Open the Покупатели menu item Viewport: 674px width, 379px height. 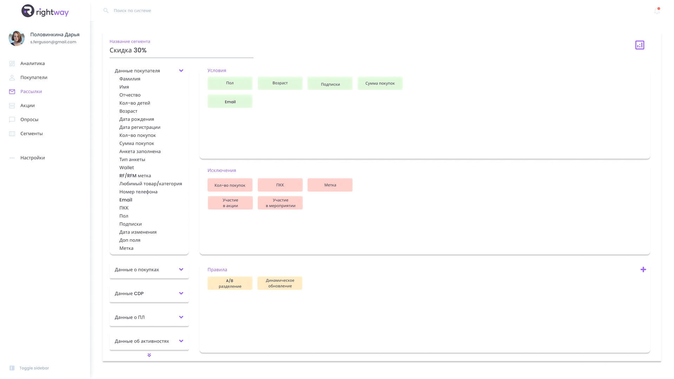coord(34,78)
